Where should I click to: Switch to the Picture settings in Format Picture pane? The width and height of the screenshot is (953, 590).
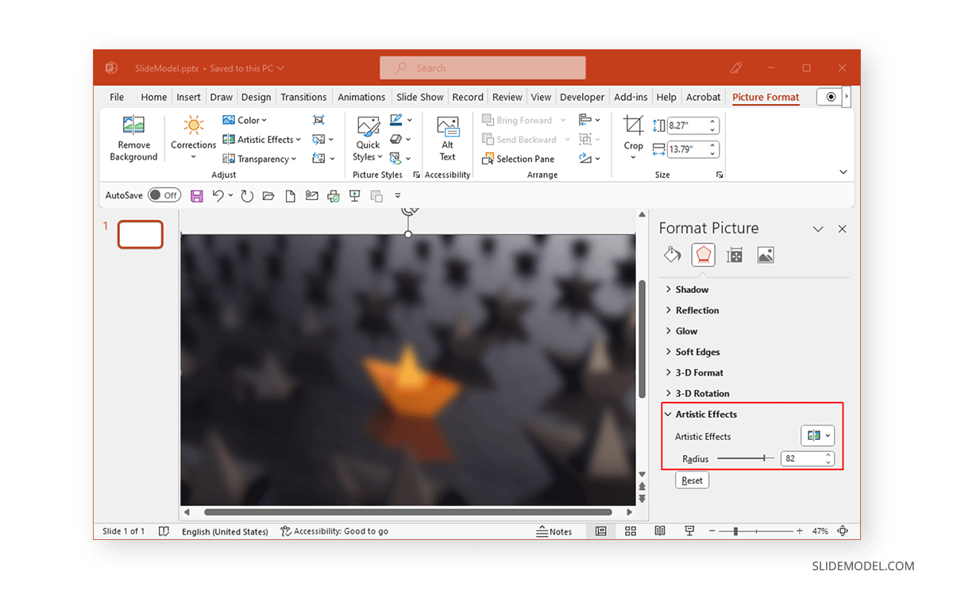tap(766, 254)
